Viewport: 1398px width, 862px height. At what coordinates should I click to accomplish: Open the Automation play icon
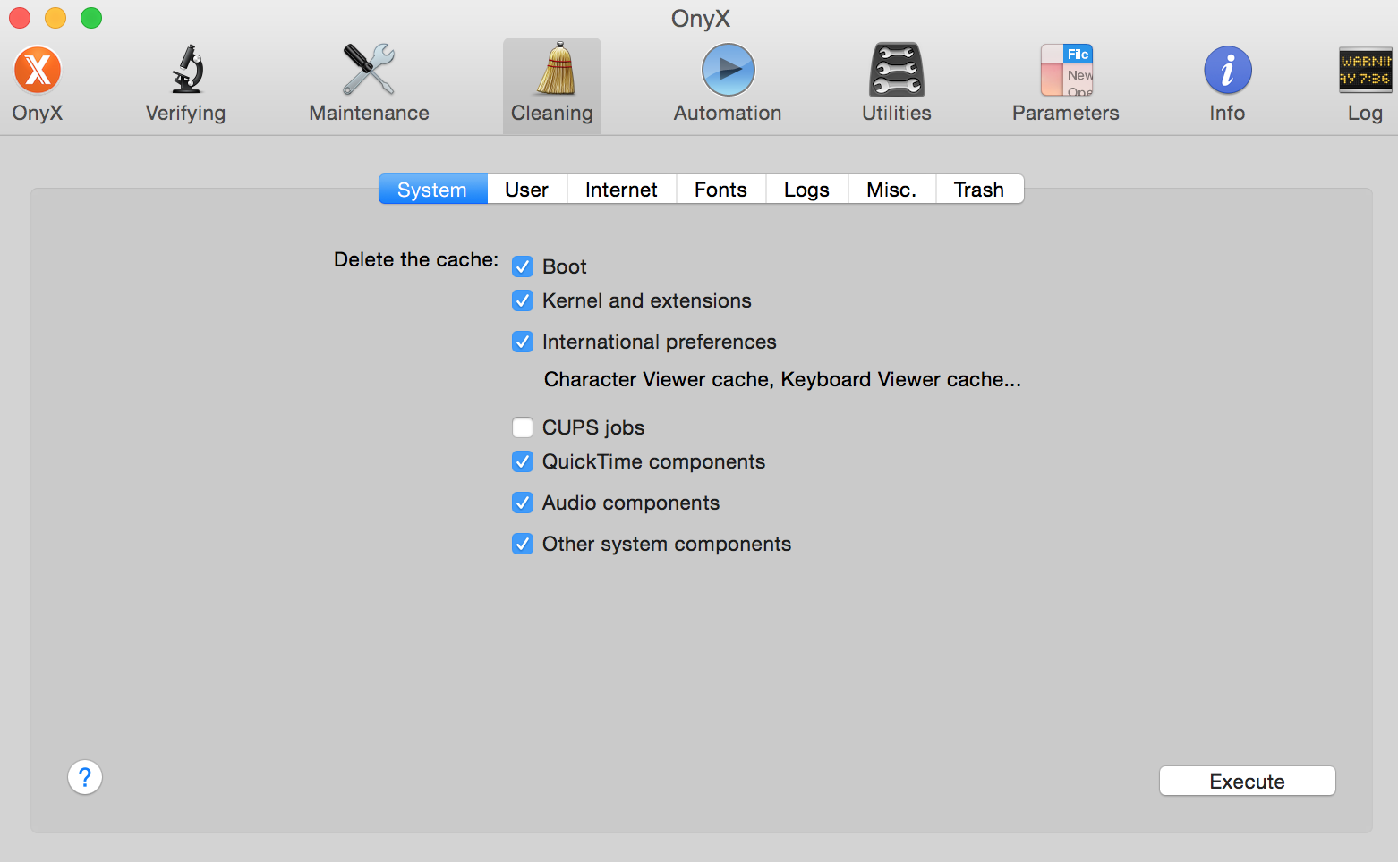click(728, 85)
